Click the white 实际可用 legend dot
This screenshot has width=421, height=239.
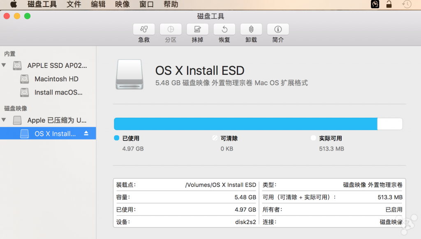point(313,138)
